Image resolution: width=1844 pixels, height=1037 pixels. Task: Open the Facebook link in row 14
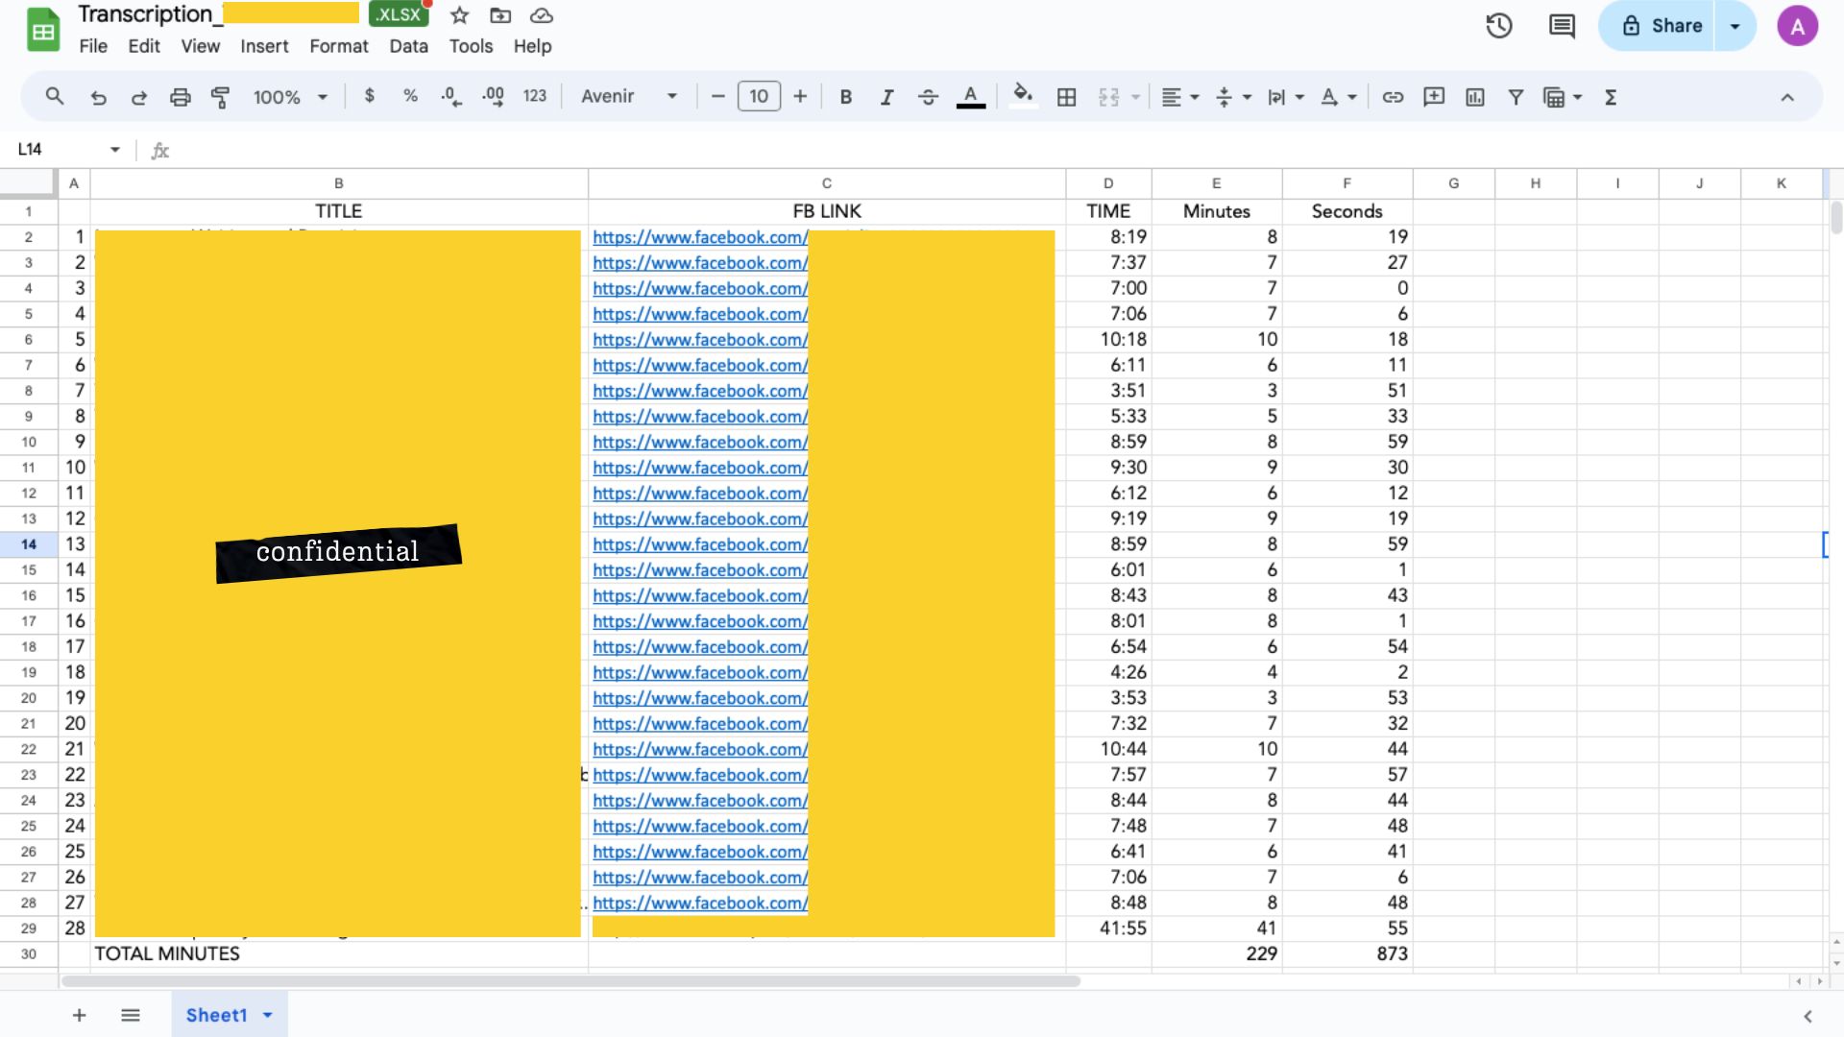click(x=700, y=544)
